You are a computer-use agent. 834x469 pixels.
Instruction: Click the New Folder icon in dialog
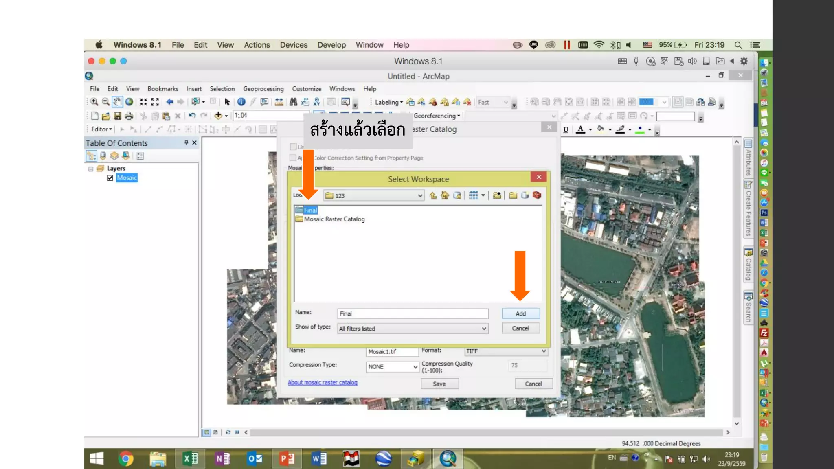[x=513, y=195]
